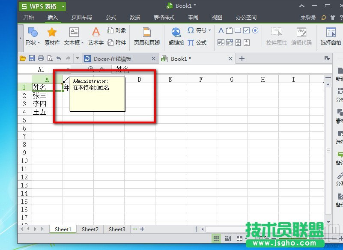Switch to the Sheet2 worksheet tab
Screen dimensions: 343x250
90,229
